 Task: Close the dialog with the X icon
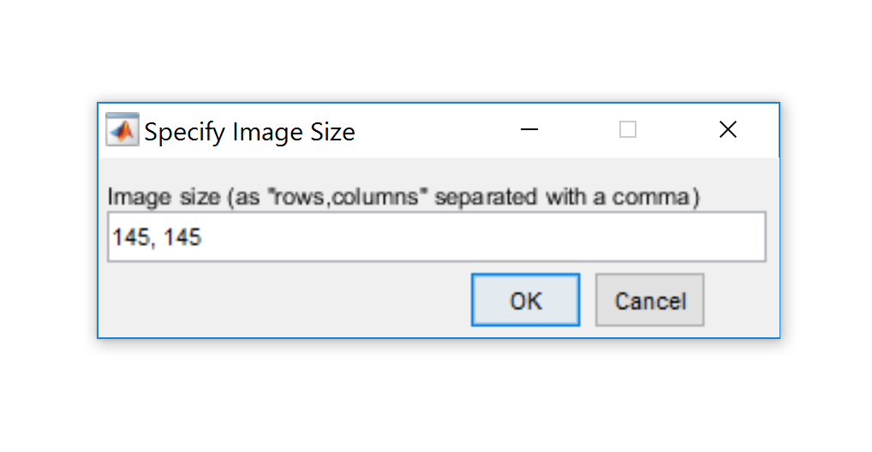[728, 130]
